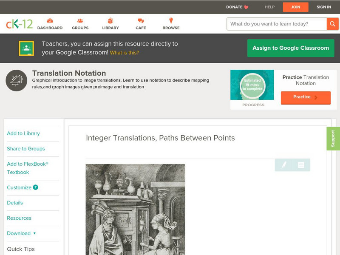340x255 pixels.
Task: Click the orange JOIN button
Action: pyautogui.click(x=295, y=7)
